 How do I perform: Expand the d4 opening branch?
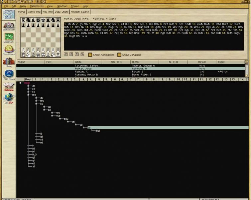[x=28, y=86]
